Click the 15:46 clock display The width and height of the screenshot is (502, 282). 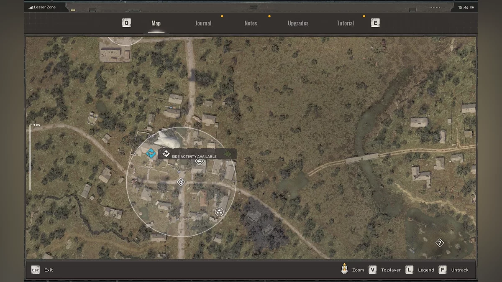click(x=463, y=7)
